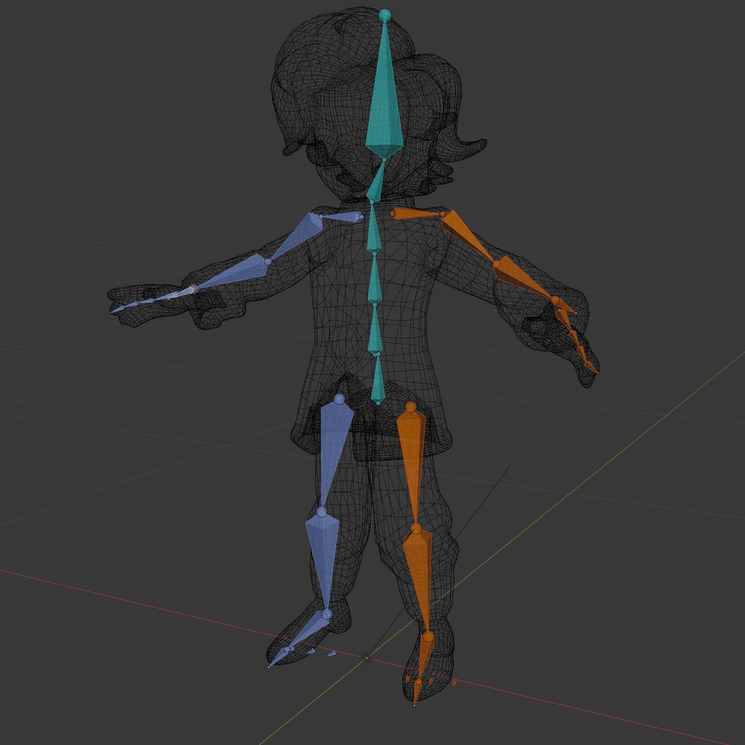Select the orange shoulder clavicle bone

(x=418, y=214)
